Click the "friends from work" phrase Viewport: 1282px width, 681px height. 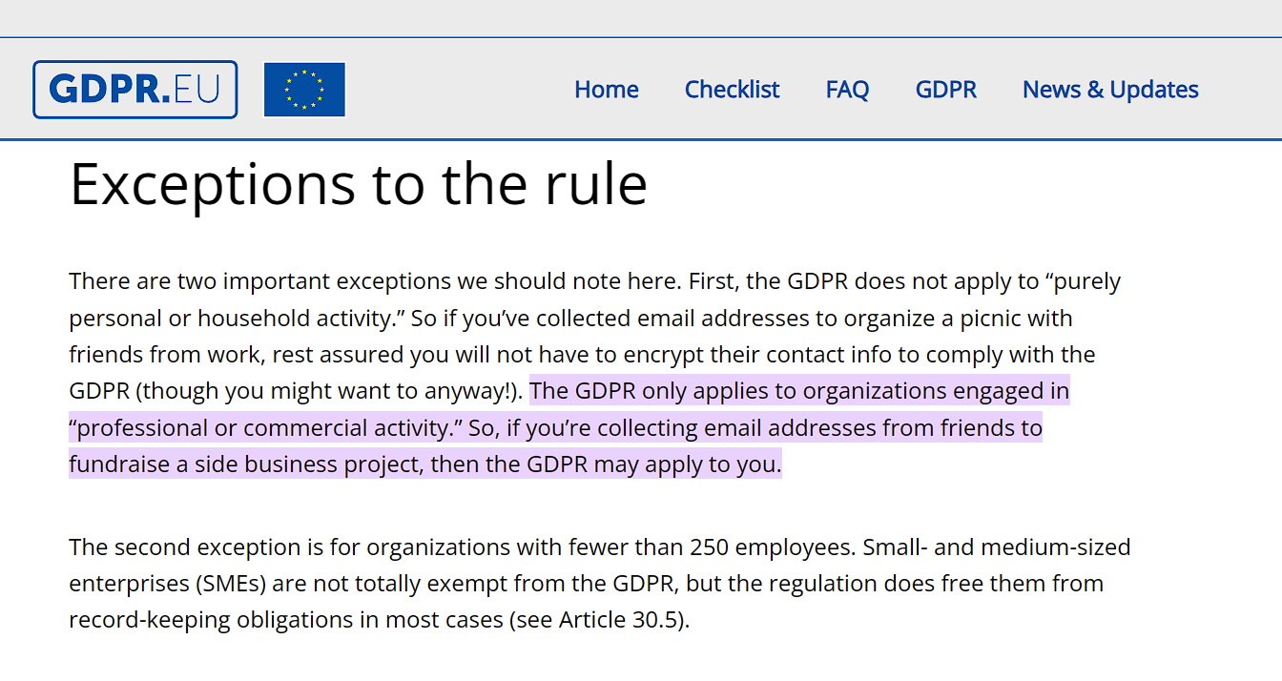point(167,355)
